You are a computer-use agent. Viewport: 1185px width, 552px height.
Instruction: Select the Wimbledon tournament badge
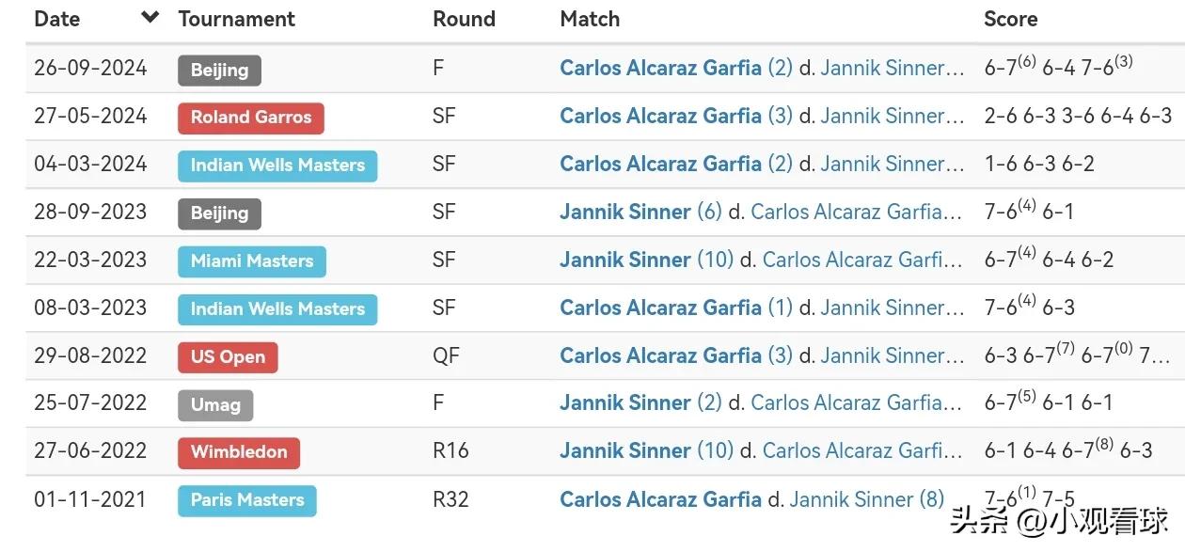pos(239,452)
